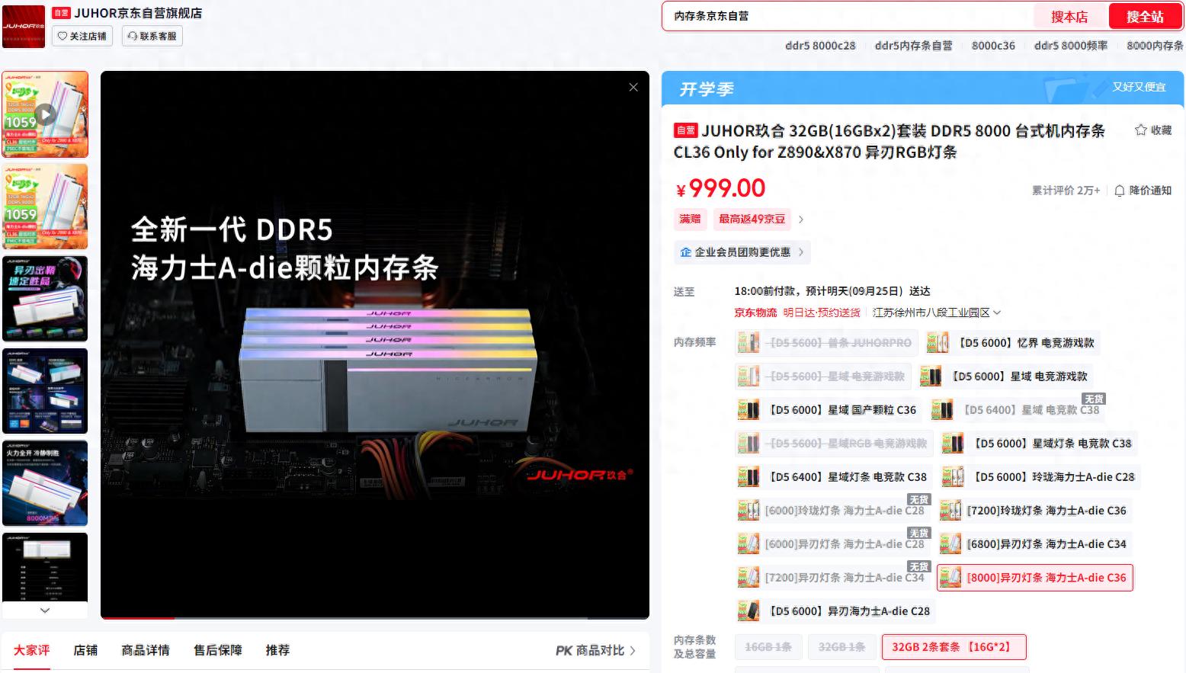Open the 最高返49京豆 promotion tag

[752, 219]
